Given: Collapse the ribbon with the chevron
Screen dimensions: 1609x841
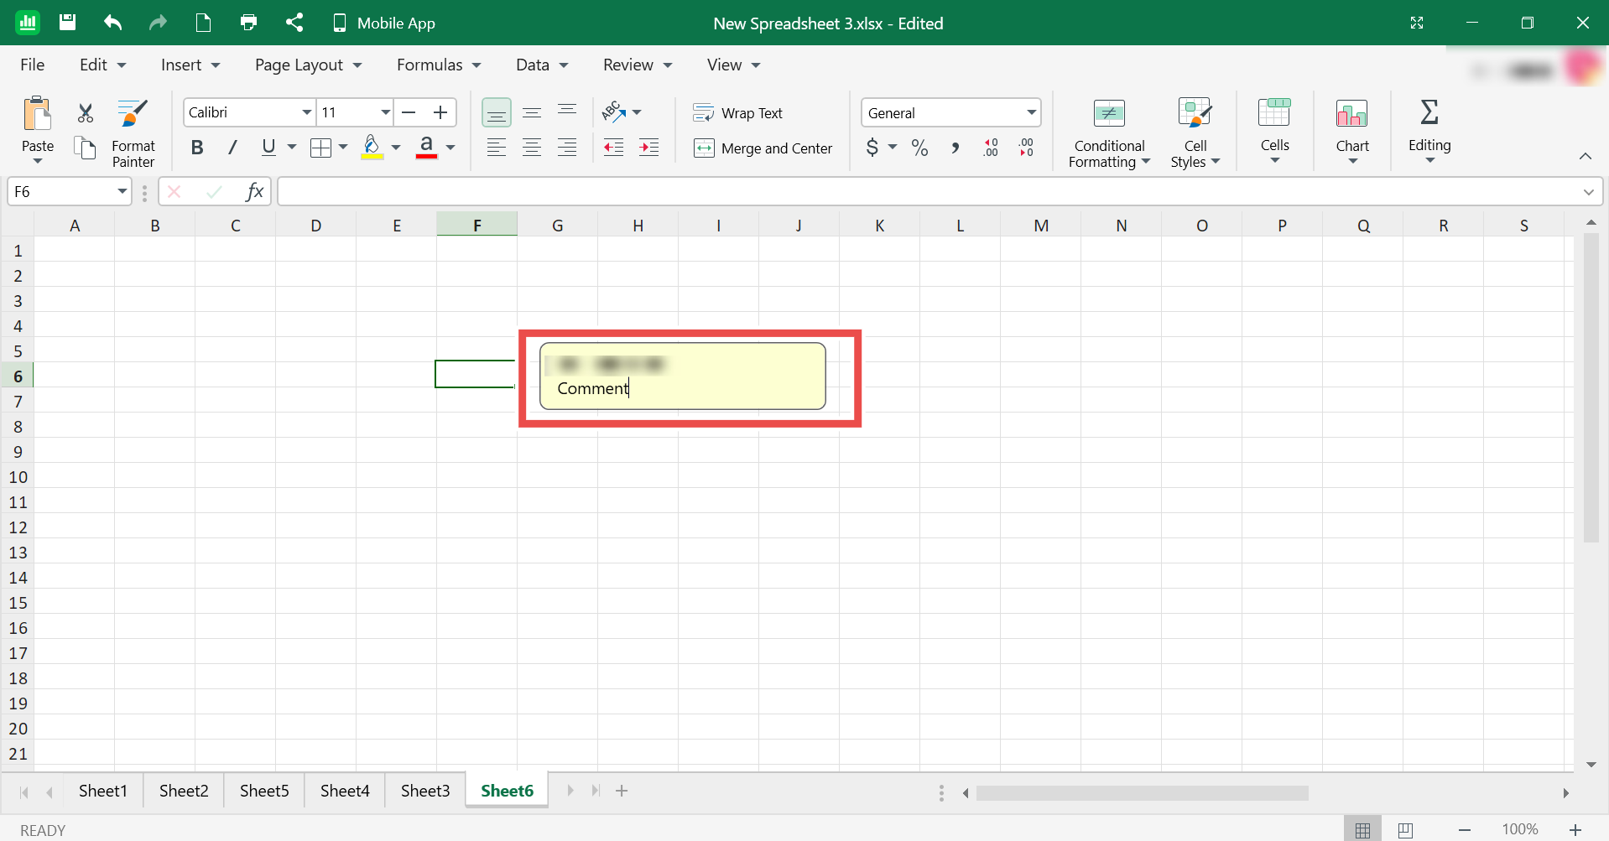Looking at the screenshot, I should click(x=1586, y=156).
